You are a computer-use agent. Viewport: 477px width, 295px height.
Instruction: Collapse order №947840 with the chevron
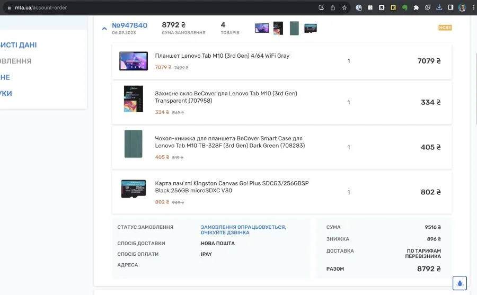[104, 29]
